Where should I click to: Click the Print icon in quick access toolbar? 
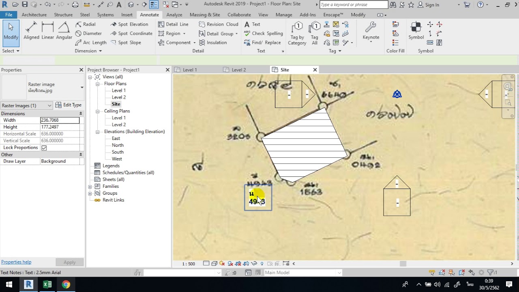[75, 5]
